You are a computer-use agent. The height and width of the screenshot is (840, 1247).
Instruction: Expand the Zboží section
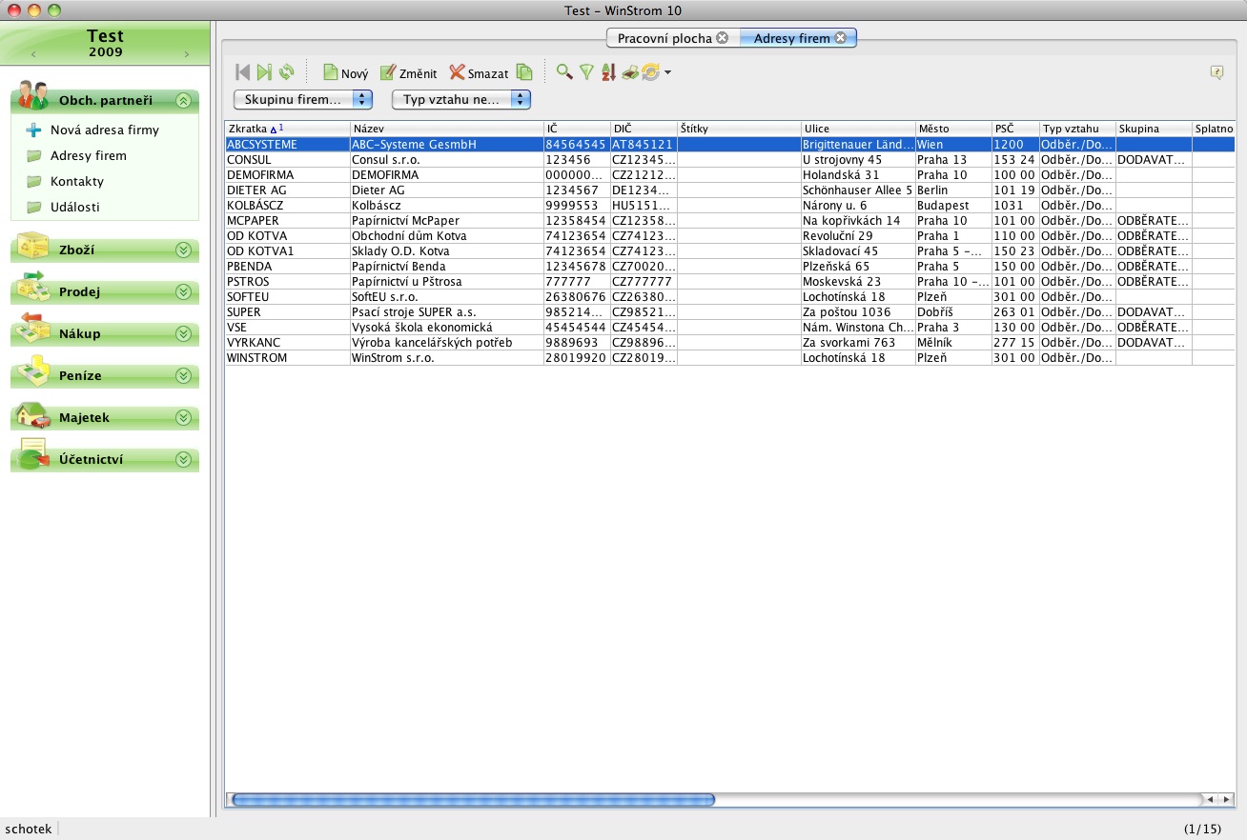pos(183,250)
